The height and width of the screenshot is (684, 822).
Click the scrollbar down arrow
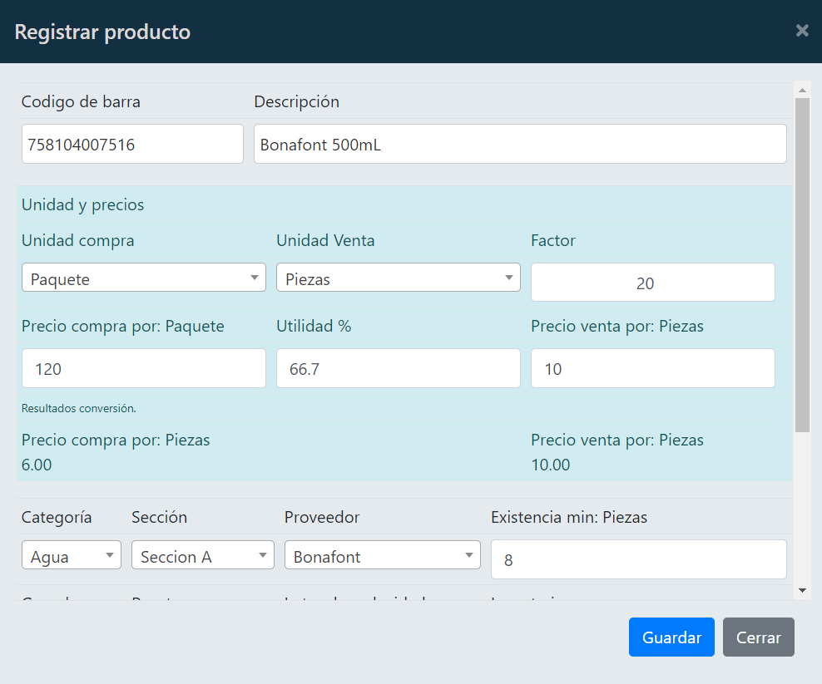click(802, 589)
